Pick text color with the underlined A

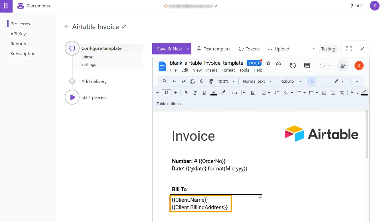pos(213,93)
